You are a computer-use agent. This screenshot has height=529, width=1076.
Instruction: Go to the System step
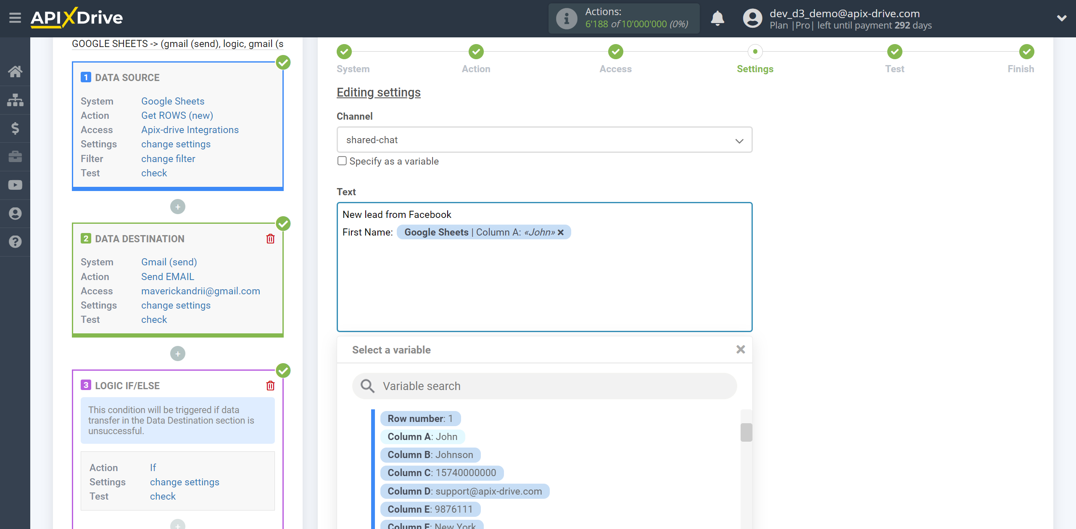(344, 52)
